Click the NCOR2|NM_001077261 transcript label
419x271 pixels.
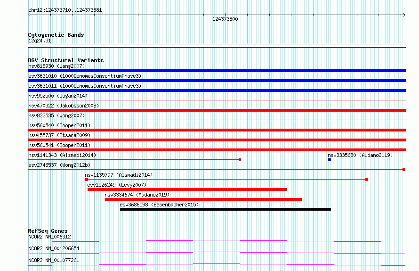(x=54, y=260)
